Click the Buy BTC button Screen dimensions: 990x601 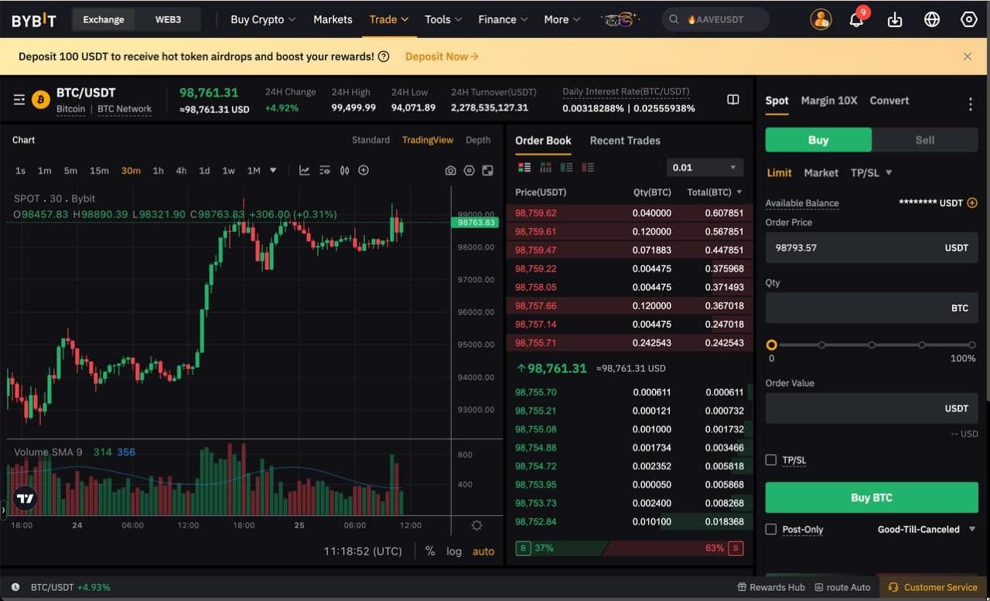point(871,497)
